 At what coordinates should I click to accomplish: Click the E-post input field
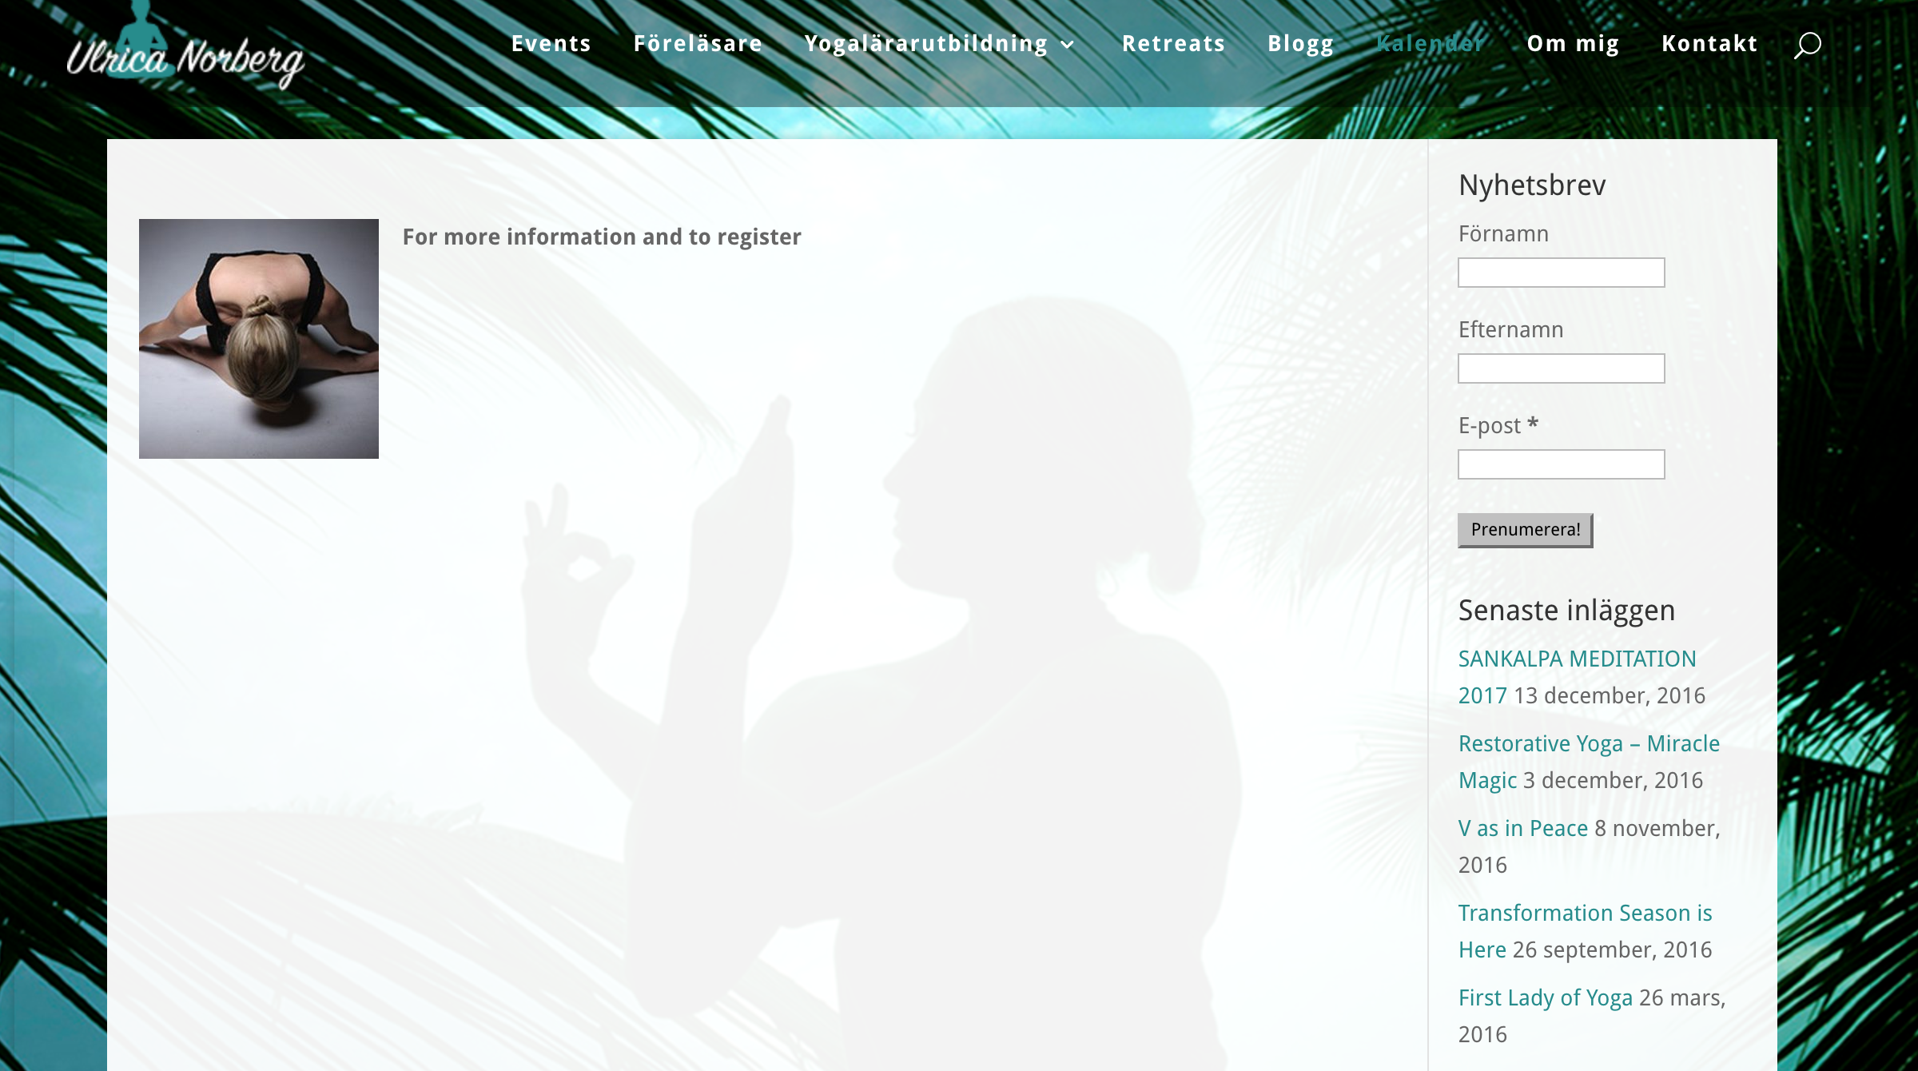(1561, 464)
